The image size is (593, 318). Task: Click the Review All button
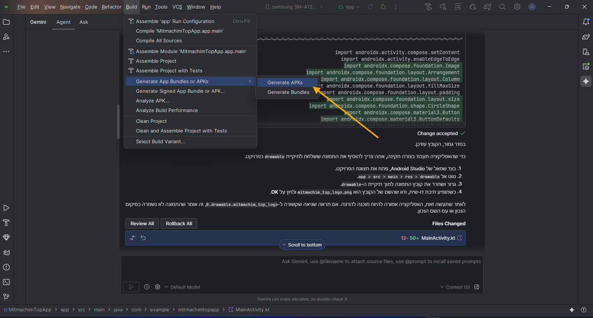click(142, 223)
